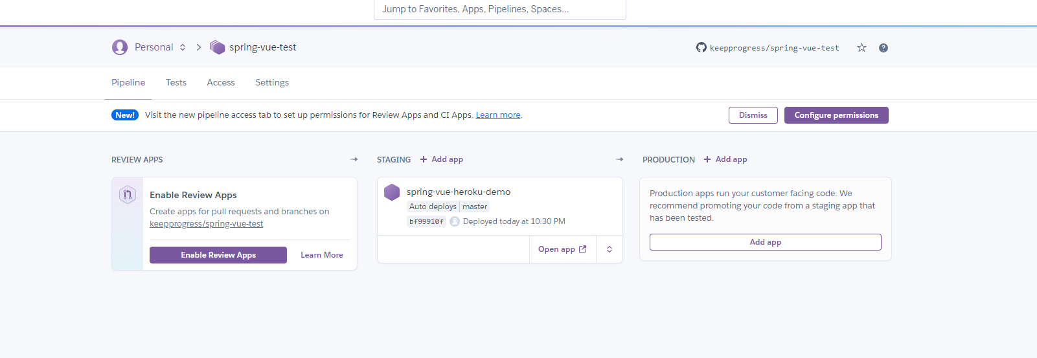Open keepprogress/spring-vue-test GitHub link in header
The height and width of the screenshot is (358, 1037).
[774, 48]
